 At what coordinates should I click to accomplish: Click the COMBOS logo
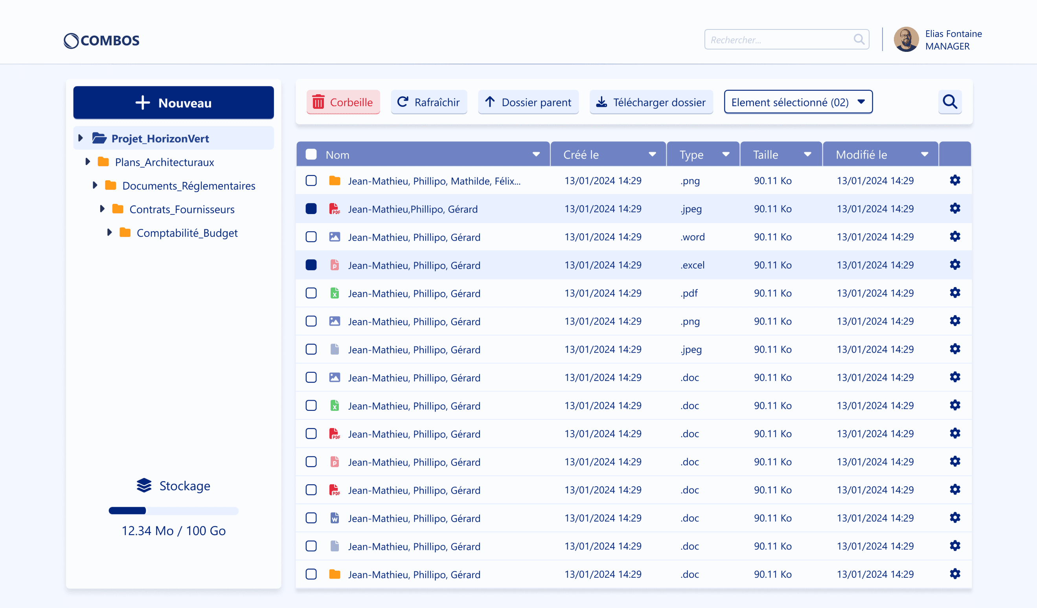click(x=102, y=40)
